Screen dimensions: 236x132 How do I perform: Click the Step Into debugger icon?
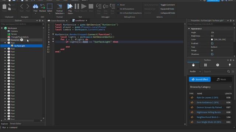99,6
